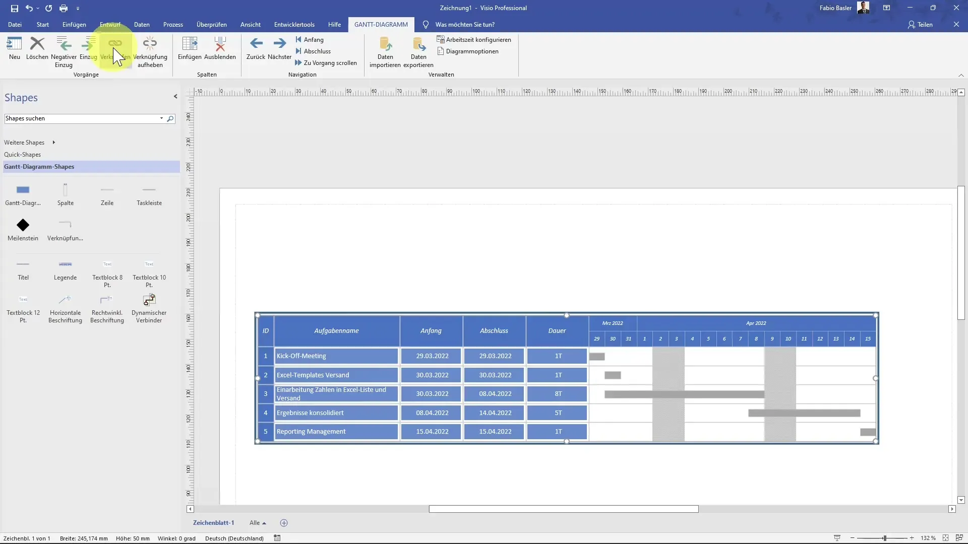Click the zoom in plus button
The width and height of the screenshot is (968, 544).
pos(912,538)
